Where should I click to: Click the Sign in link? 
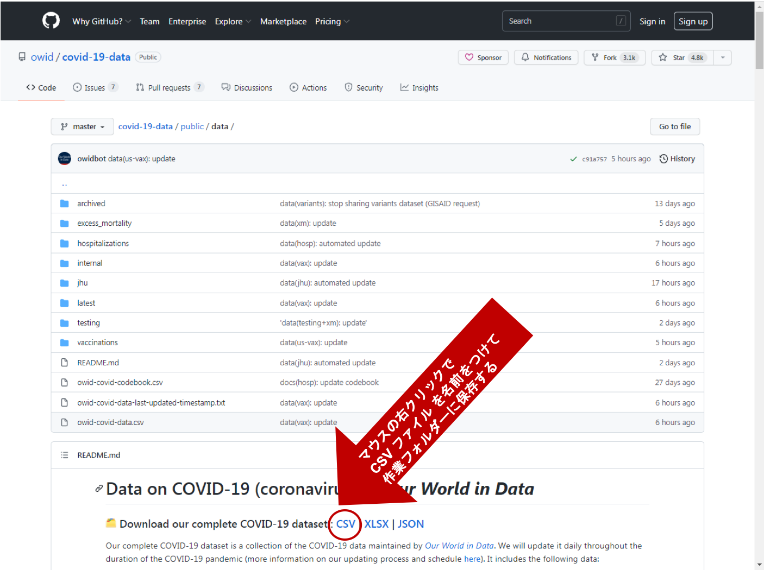(x=652, y=22)
